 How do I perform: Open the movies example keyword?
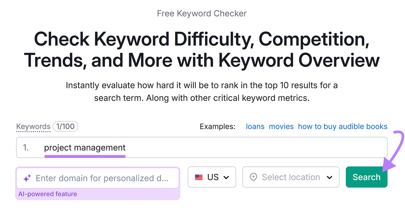(281, 126)
